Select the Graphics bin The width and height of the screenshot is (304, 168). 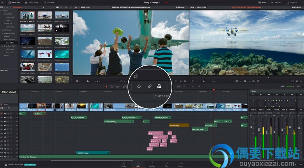click(x=7, y=36)
